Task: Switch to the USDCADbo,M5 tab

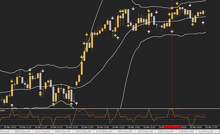Action: (x=83, y=132)
